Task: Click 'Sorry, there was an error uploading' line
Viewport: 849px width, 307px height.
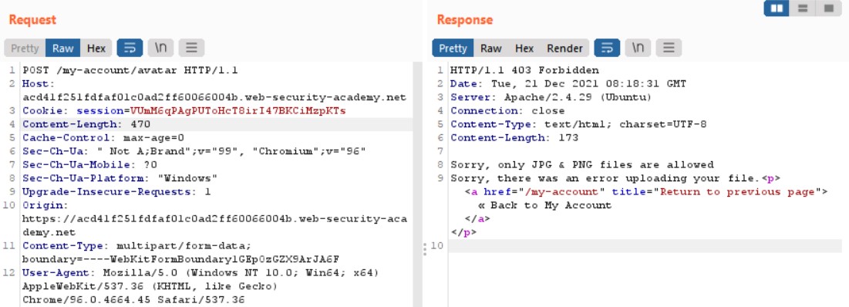Action: [615, 179]
